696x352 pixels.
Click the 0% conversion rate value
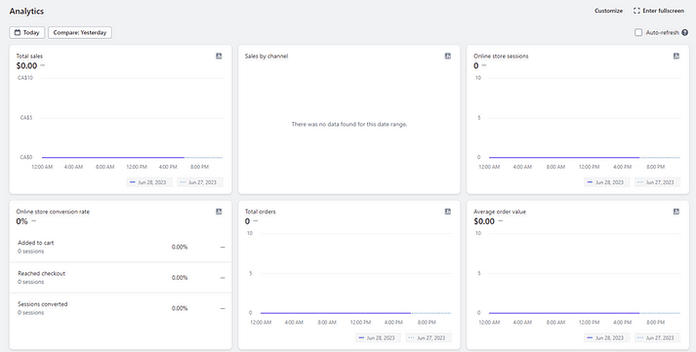click(22, 221)
